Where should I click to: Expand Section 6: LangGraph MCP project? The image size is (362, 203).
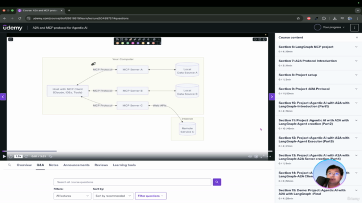tap(318, 49)
